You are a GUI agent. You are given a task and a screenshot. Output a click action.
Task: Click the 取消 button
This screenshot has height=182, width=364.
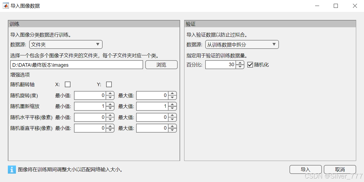[340, 170]
